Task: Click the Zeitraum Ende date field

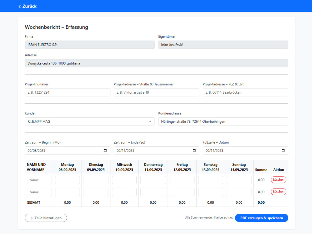Action: tap(156, 150)
